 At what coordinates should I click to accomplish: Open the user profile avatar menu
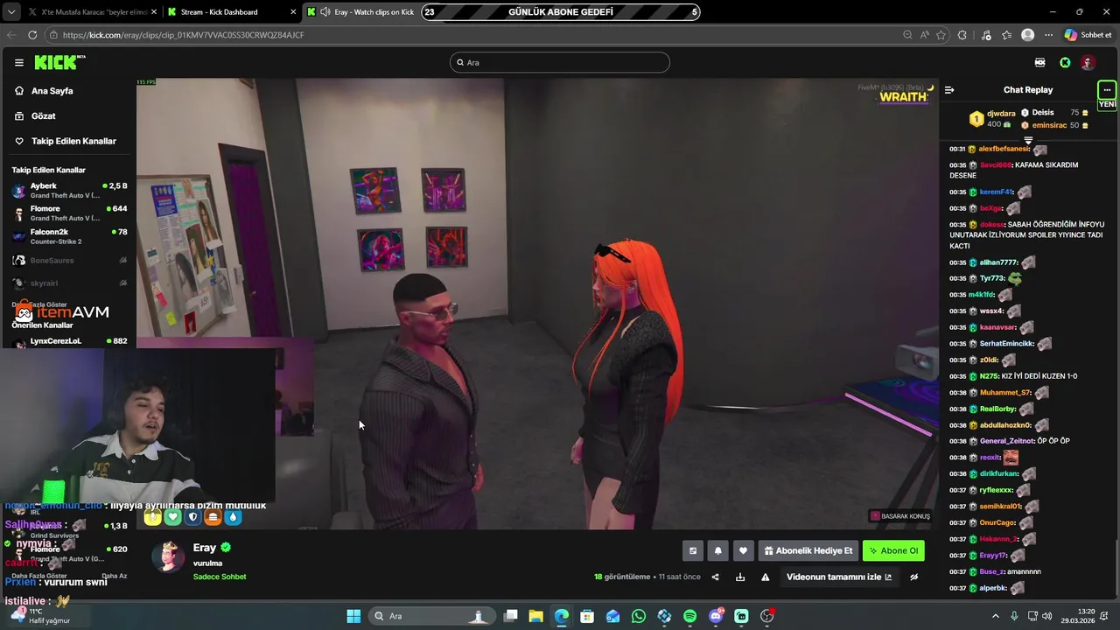tap(1088, 63)
